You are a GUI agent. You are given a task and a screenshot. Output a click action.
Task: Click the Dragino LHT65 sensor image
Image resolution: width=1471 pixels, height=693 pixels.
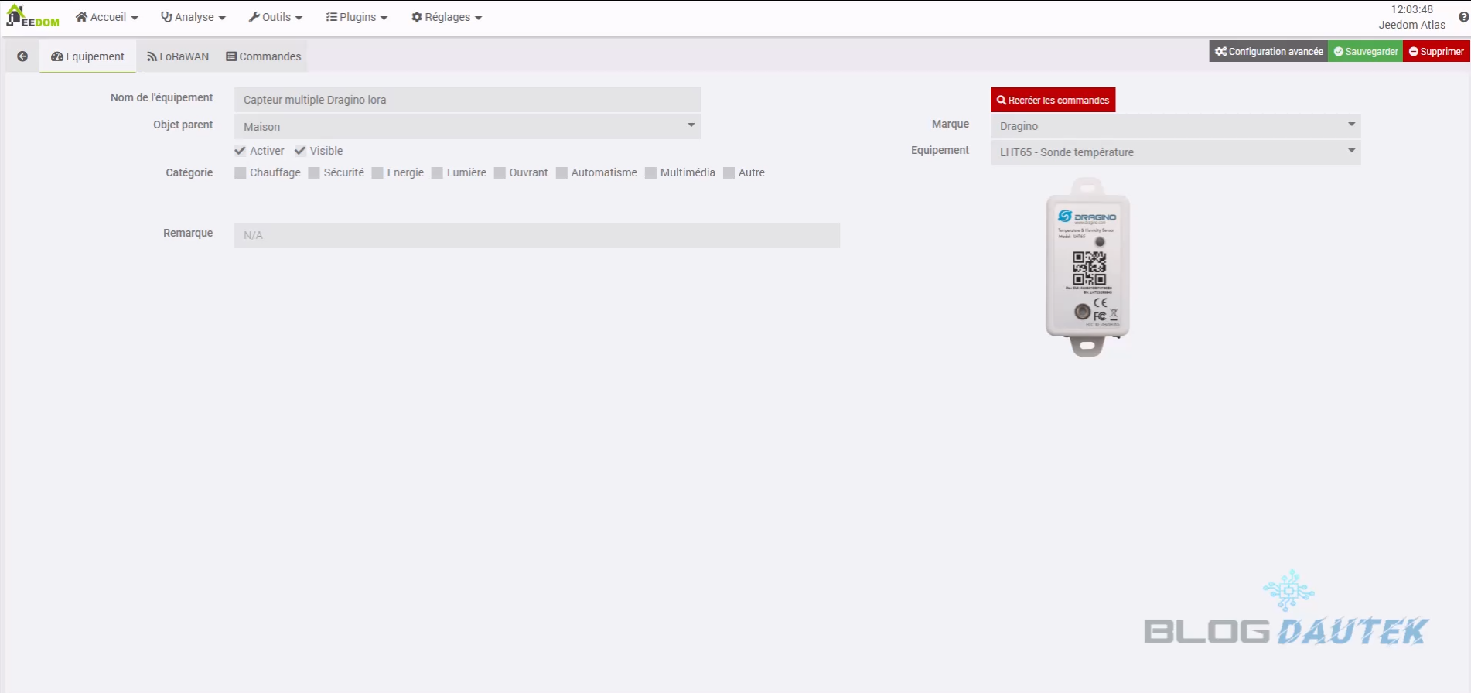tap(1087, 267)
